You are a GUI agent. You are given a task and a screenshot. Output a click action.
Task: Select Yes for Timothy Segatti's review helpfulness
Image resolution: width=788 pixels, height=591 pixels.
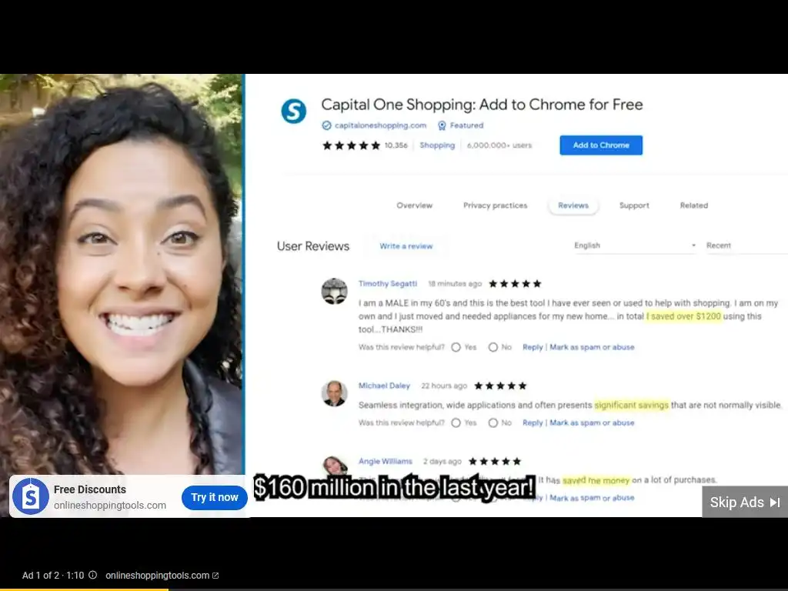pyautogui.click(x=456, y=347)
